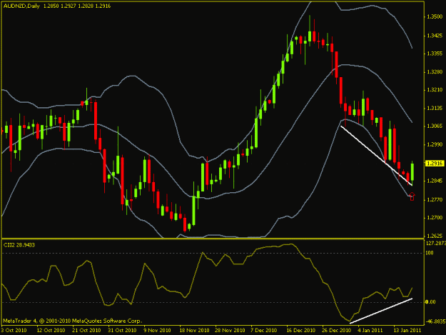Click the AUDNZD,Daily chart title
Viewport: 446px width, 335px height.
tap(21, 6)
